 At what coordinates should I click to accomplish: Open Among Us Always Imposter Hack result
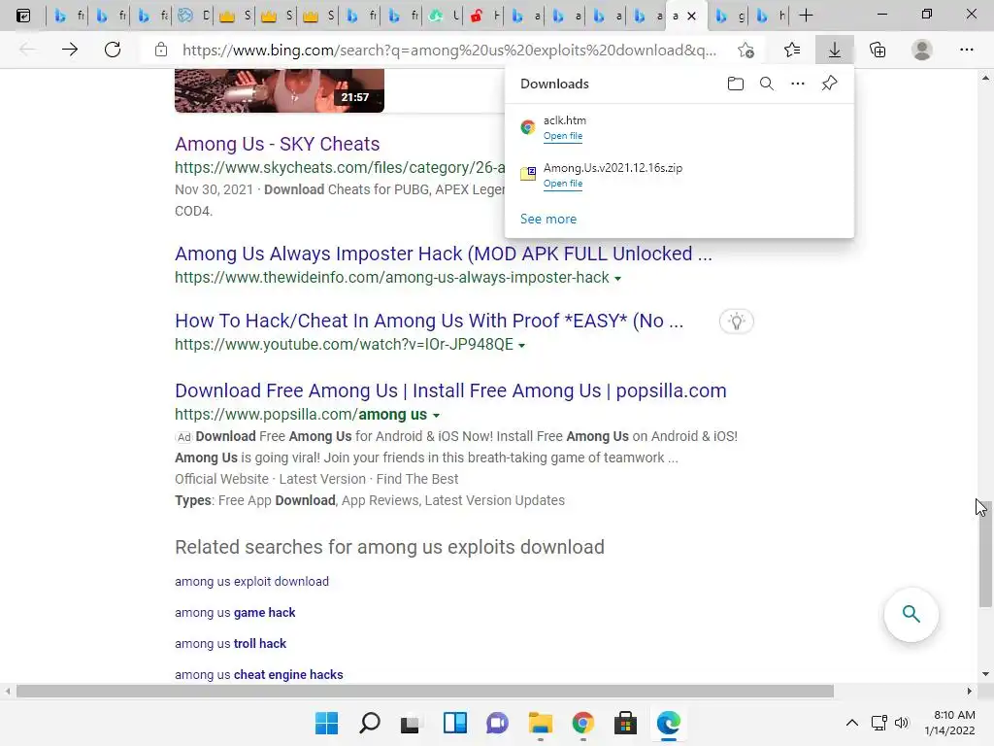443,254
